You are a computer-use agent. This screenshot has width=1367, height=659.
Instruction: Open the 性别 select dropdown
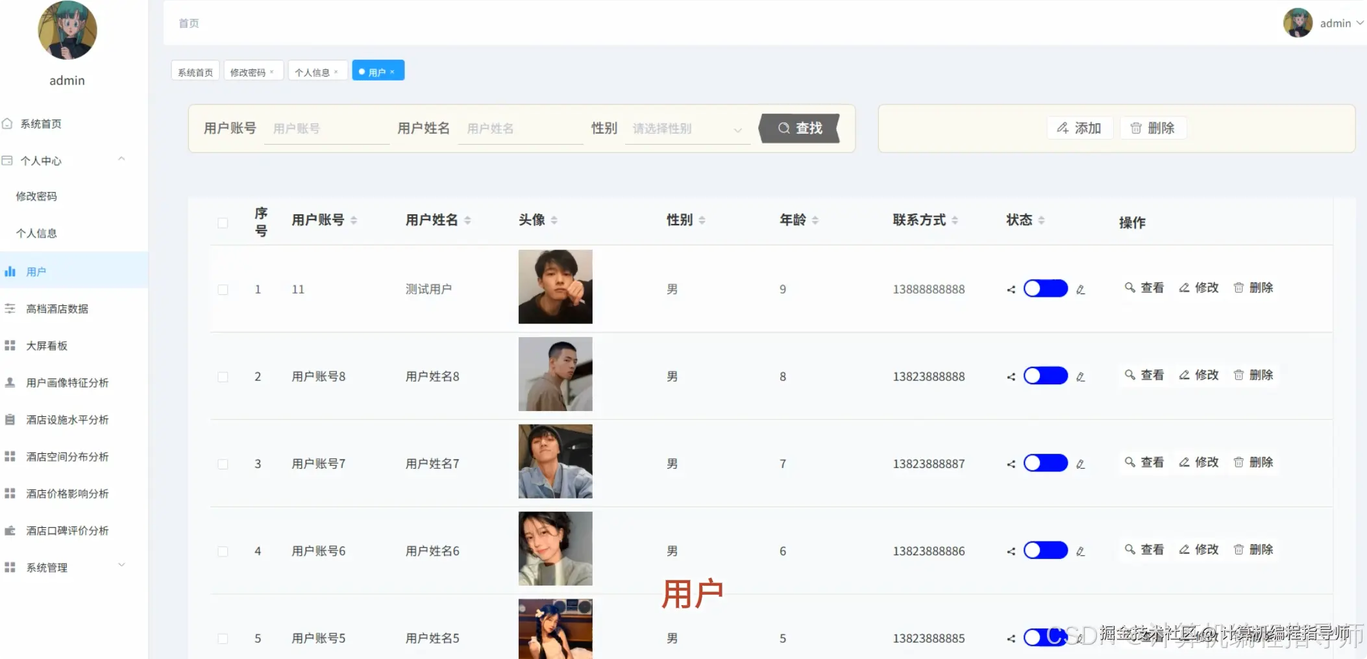(687, 129)
